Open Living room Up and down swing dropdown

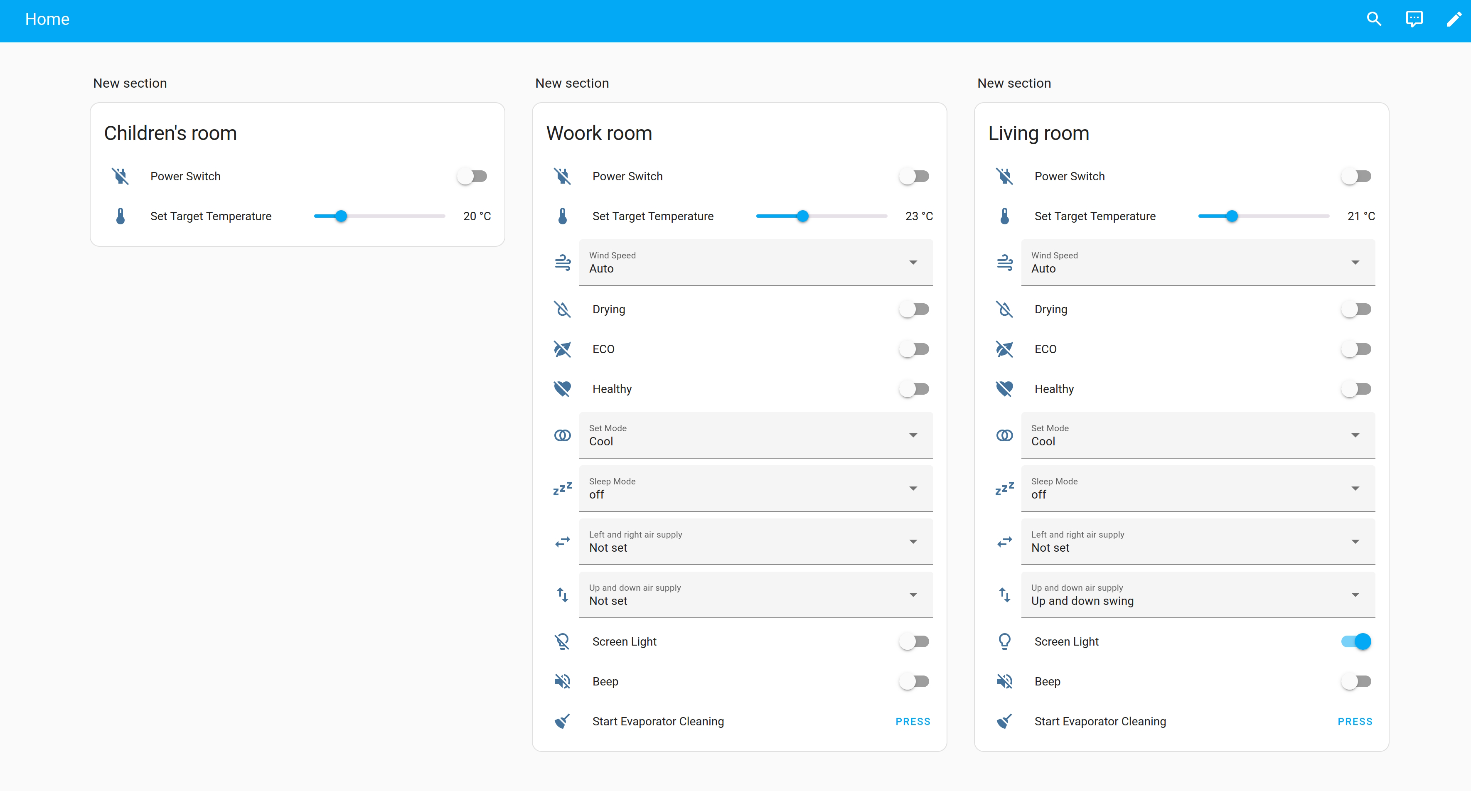point(1198,594)
